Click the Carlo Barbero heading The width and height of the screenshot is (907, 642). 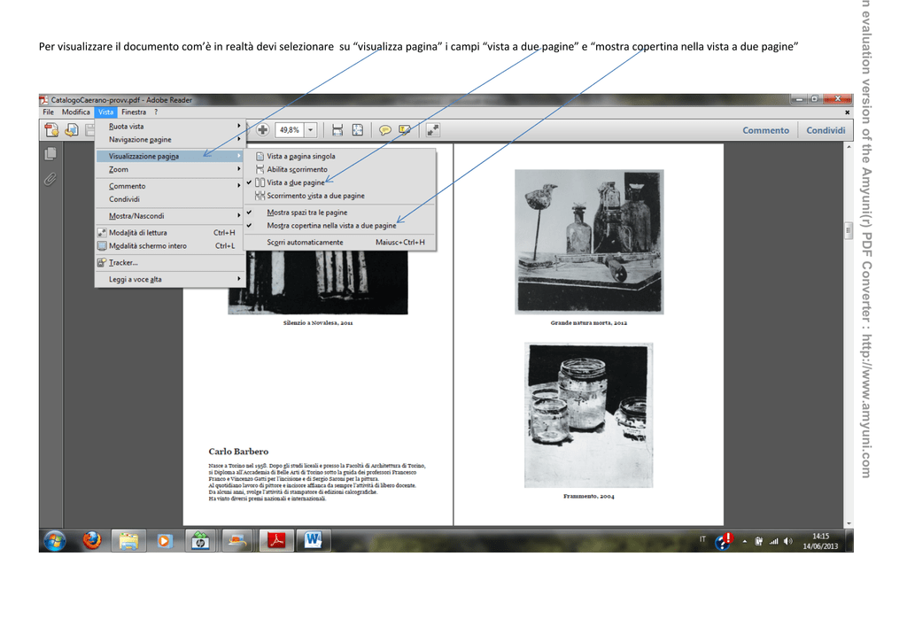(238, 452)
